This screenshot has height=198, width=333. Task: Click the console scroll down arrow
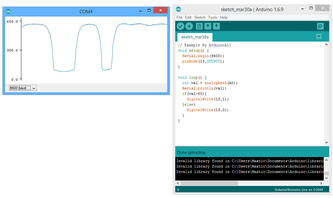pos(326,178)
